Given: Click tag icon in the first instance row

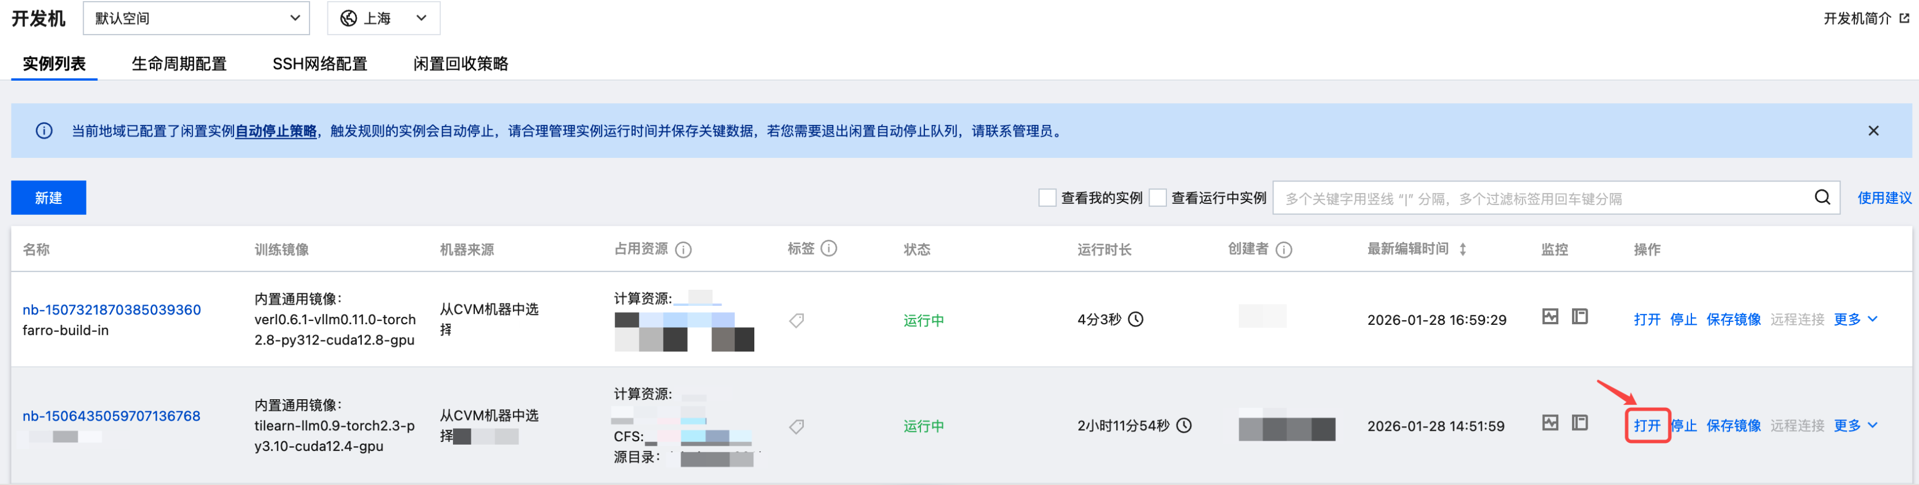Looking at the screenshot, I should (796, 320).
